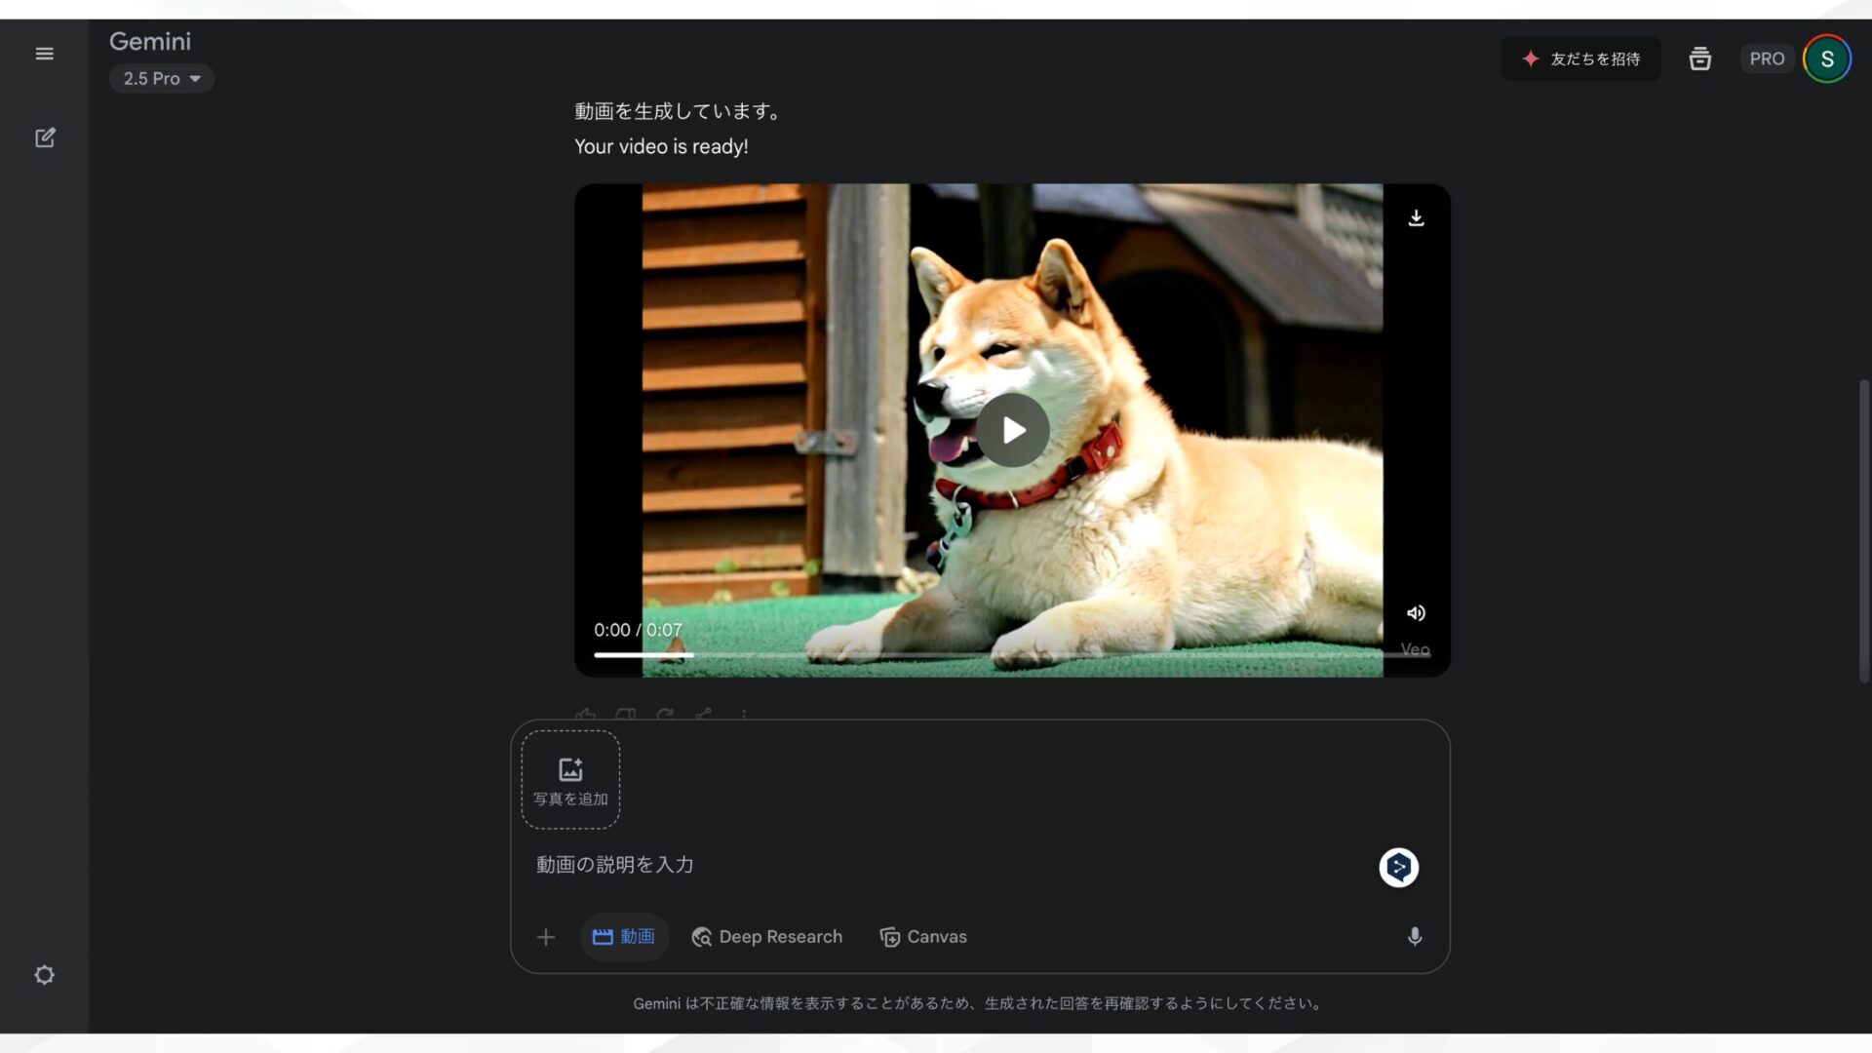The image size is (1872, 1053).
Task: Open the chat history archive icon
Action: click(1699, 58)
